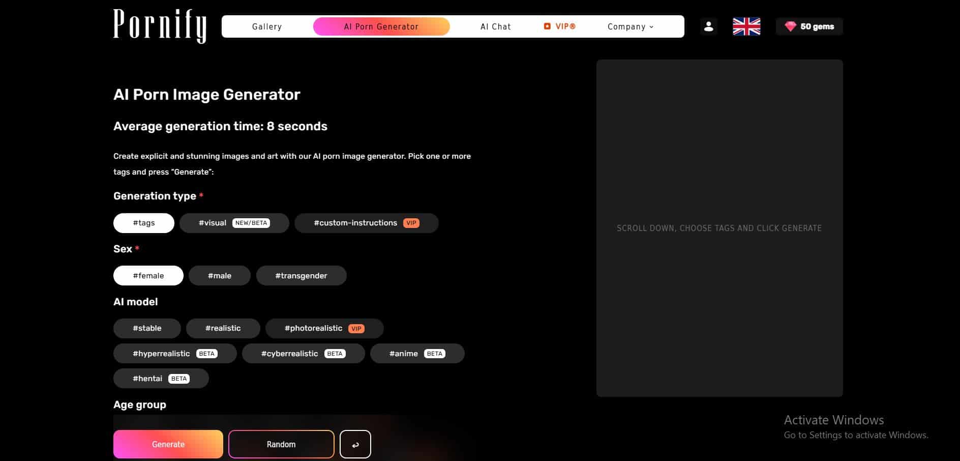The height and width of the screenshot is (461, 960).
Task: Pick the #stable AI model
Action: [147, 328]
